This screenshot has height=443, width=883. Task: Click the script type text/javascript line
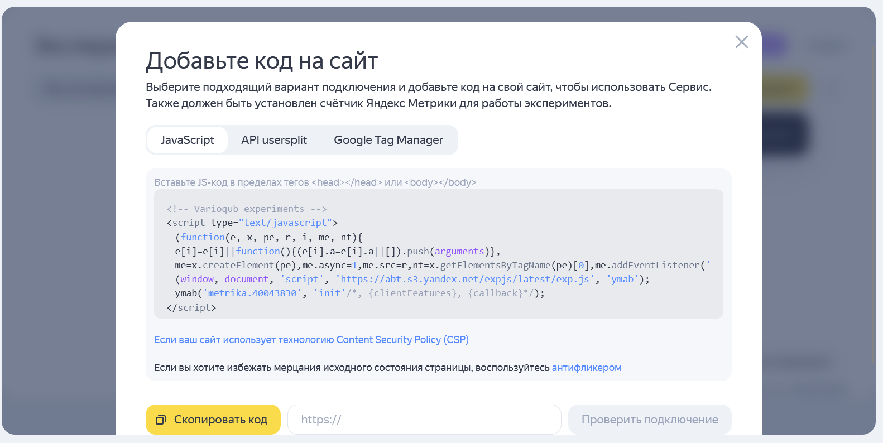[252, 223]
